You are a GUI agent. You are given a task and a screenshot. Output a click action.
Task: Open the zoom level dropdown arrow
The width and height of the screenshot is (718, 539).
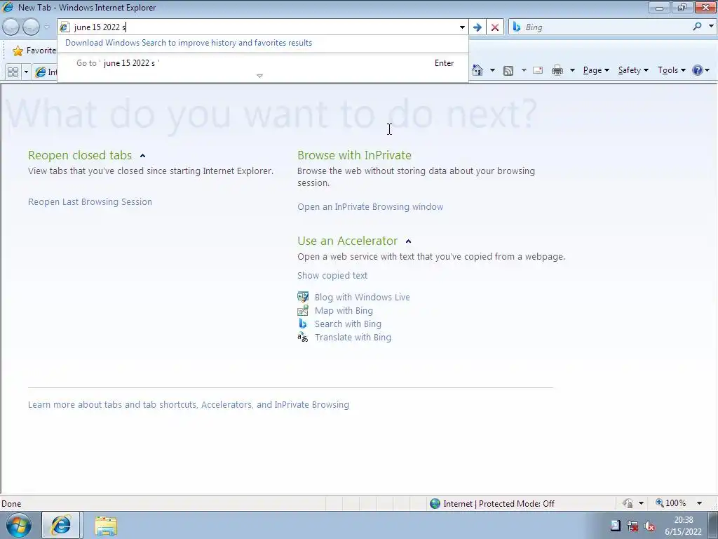tap(699, 503)
